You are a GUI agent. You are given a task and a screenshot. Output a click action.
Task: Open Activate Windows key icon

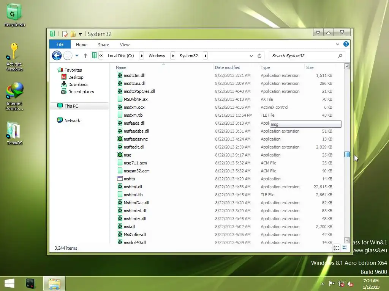(14, 57)
